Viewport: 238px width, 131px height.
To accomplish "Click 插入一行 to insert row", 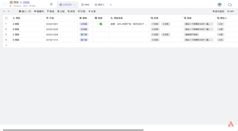I will click(x=25, y=11).
